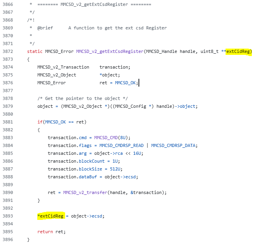Click object->rca on line 3885
The width and height of the screenshot is (255, 243).
(108, 153)
